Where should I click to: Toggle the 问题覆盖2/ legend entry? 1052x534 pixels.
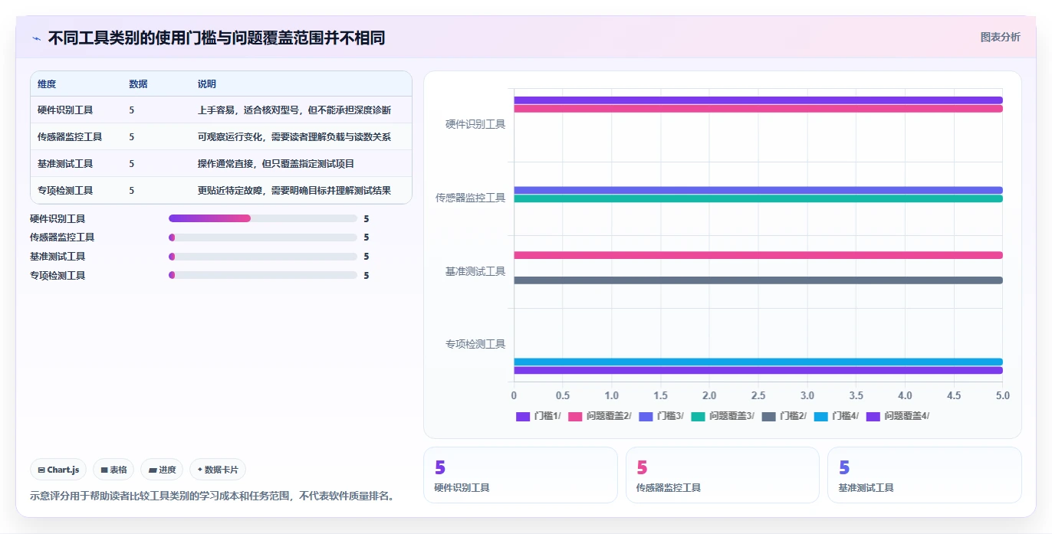pyautogui.click(x=600, y=416)
